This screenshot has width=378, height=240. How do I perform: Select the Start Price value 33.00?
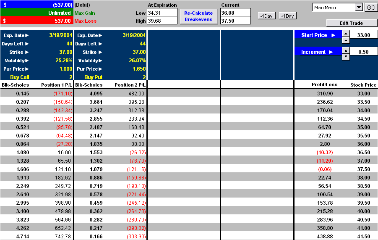[363, 35]
